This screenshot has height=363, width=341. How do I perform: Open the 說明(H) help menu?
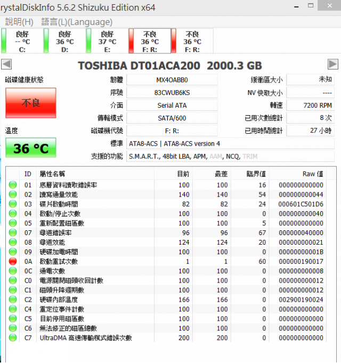tap(19, 22)
